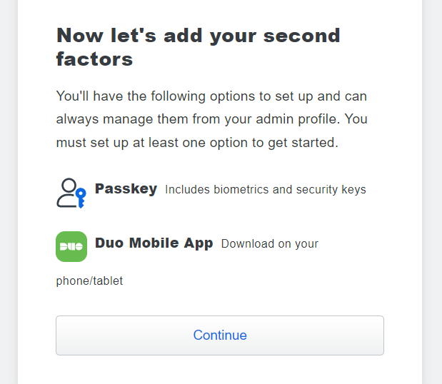Click the "Download on your" description text

(269, 244)
